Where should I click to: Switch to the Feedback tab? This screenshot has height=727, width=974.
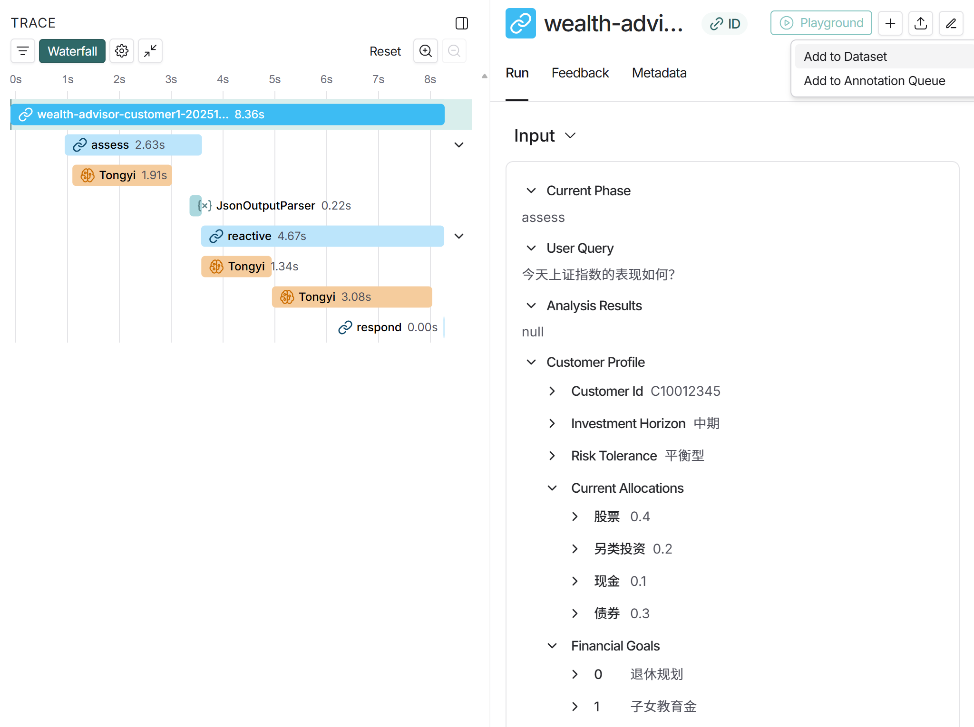[x=580, y=73]
